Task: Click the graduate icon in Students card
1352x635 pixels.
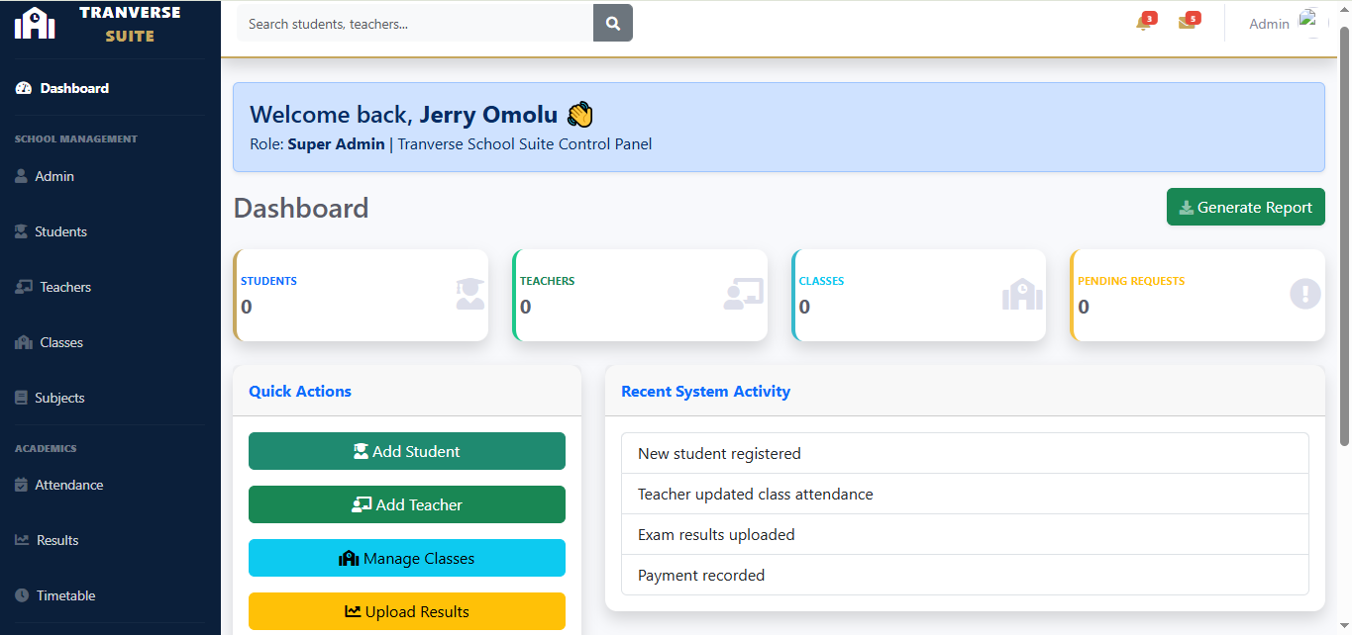Action: pyautogui.click(x=470, y=295)
